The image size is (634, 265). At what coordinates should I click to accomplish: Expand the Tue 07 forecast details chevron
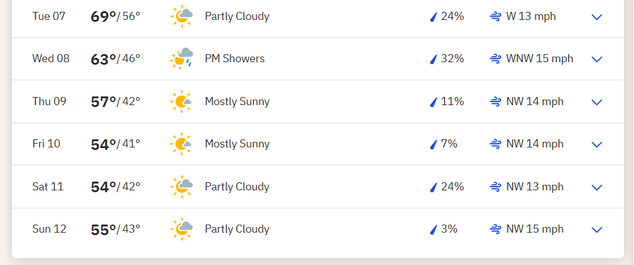tap(597, 17)
